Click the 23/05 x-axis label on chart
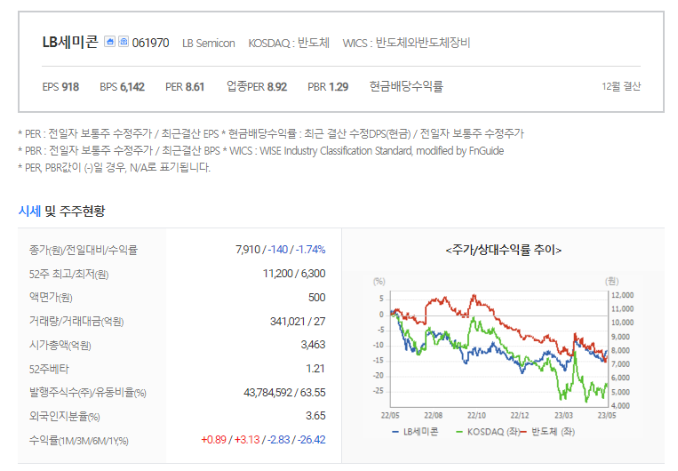The image size is (678, 471). [607, 416]
